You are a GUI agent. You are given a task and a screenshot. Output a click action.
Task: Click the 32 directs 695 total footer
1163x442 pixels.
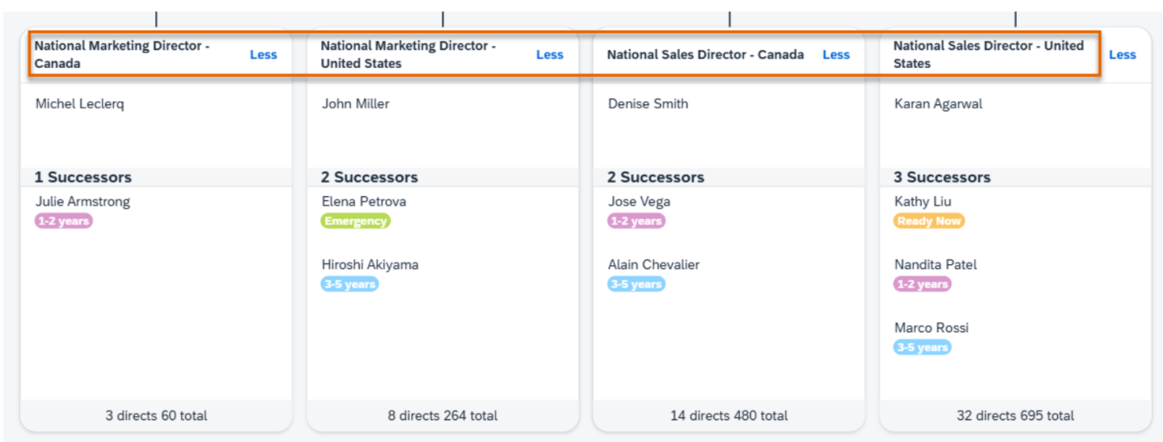1015,415
